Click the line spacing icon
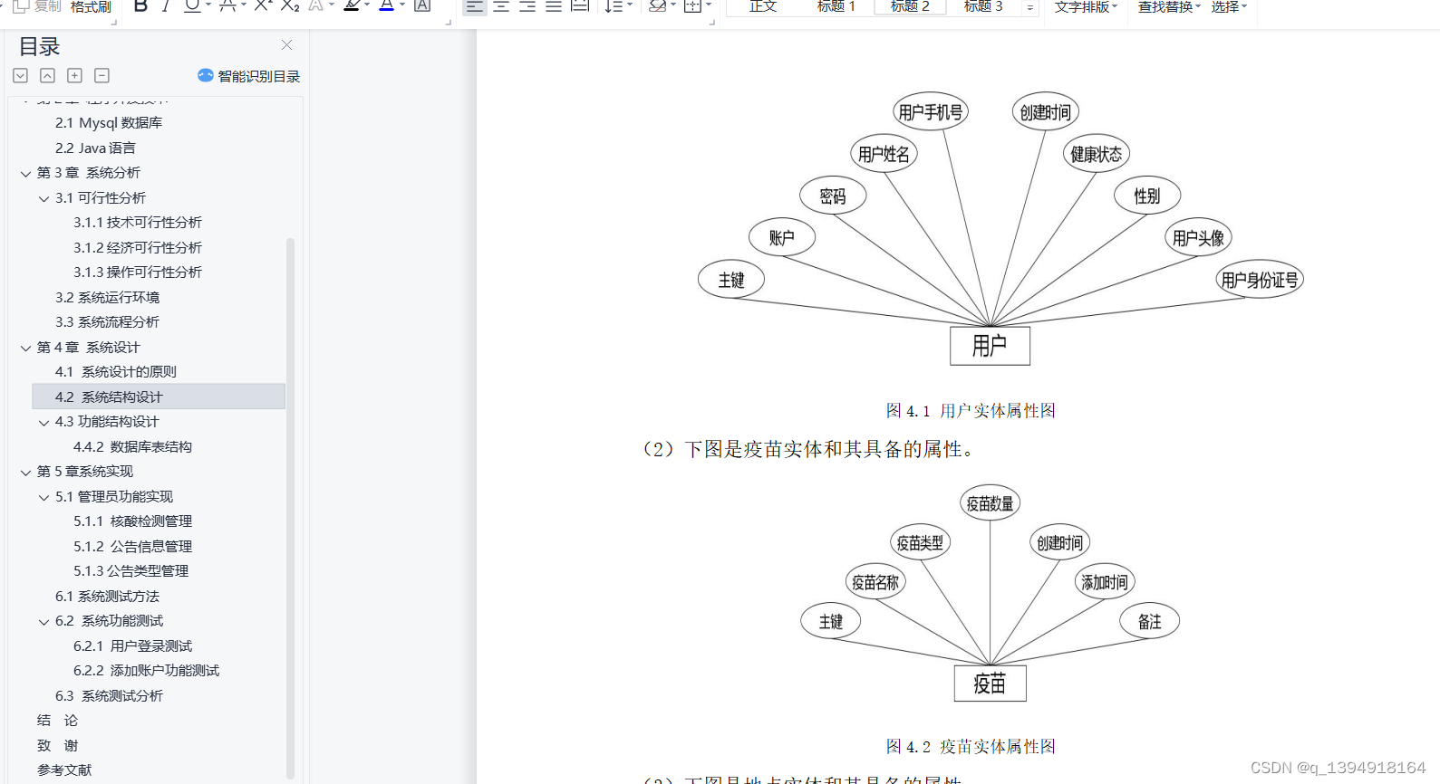The image size is (1440, 784). click(x=614, y=6)
